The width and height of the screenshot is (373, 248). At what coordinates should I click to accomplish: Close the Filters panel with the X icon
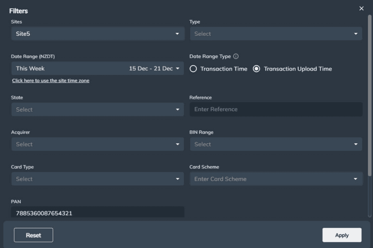click(361, 9)
